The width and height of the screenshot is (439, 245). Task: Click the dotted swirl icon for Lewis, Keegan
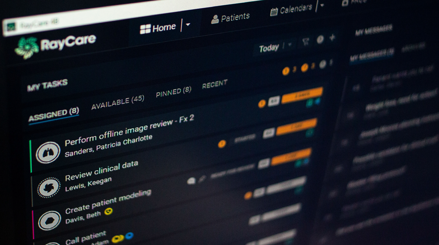tap(48, 188)
